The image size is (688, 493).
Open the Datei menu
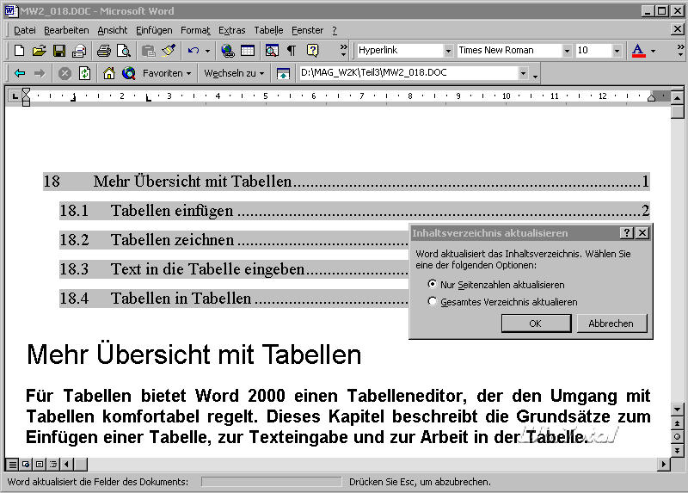[x=25, y=30]
